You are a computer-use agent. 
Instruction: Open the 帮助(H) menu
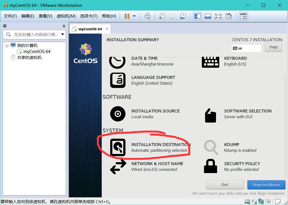click(109, 16)
